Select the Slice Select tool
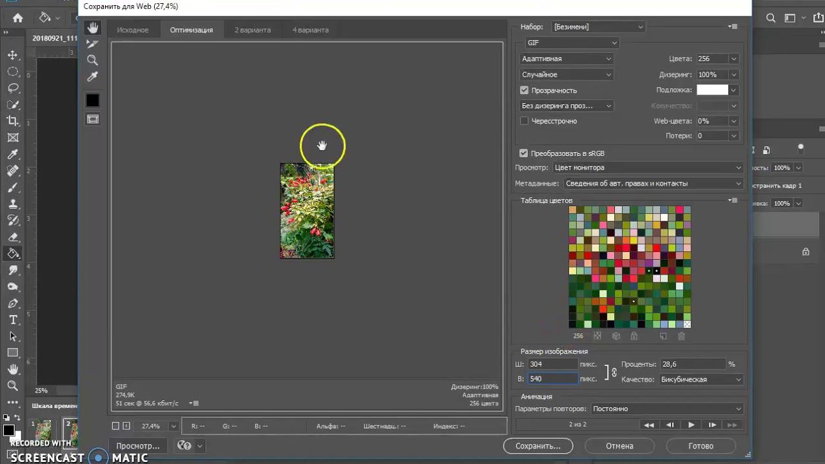825x464 pixels. click(93, 44)
